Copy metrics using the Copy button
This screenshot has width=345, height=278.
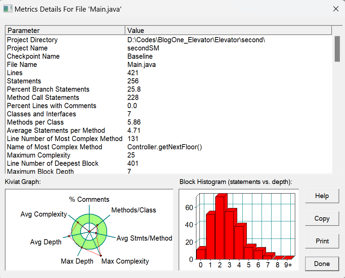(x=322, y=218)
